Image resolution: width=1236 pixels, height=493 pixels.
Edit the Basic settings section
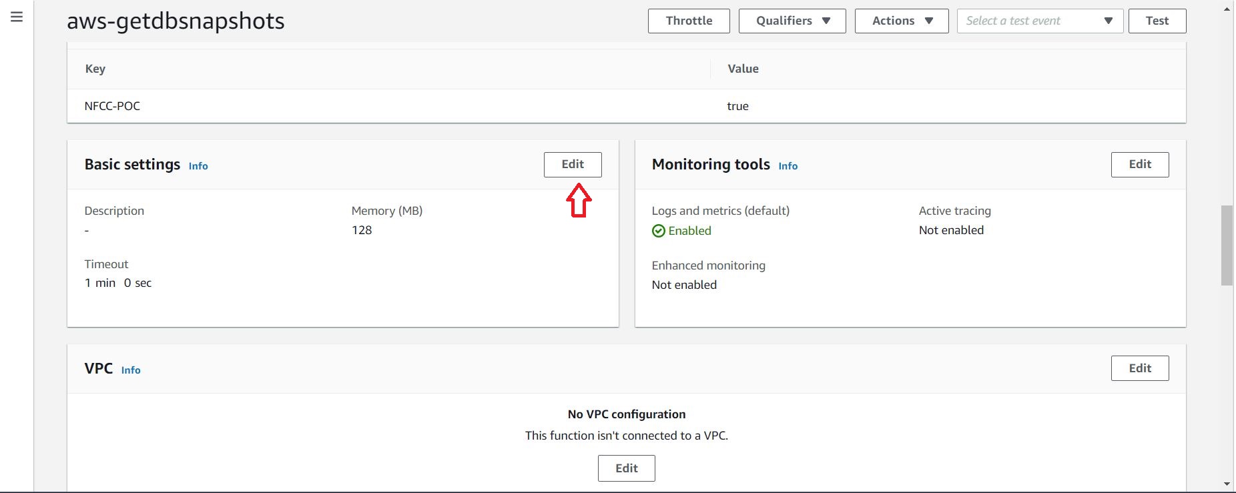[x=573, y=165]
